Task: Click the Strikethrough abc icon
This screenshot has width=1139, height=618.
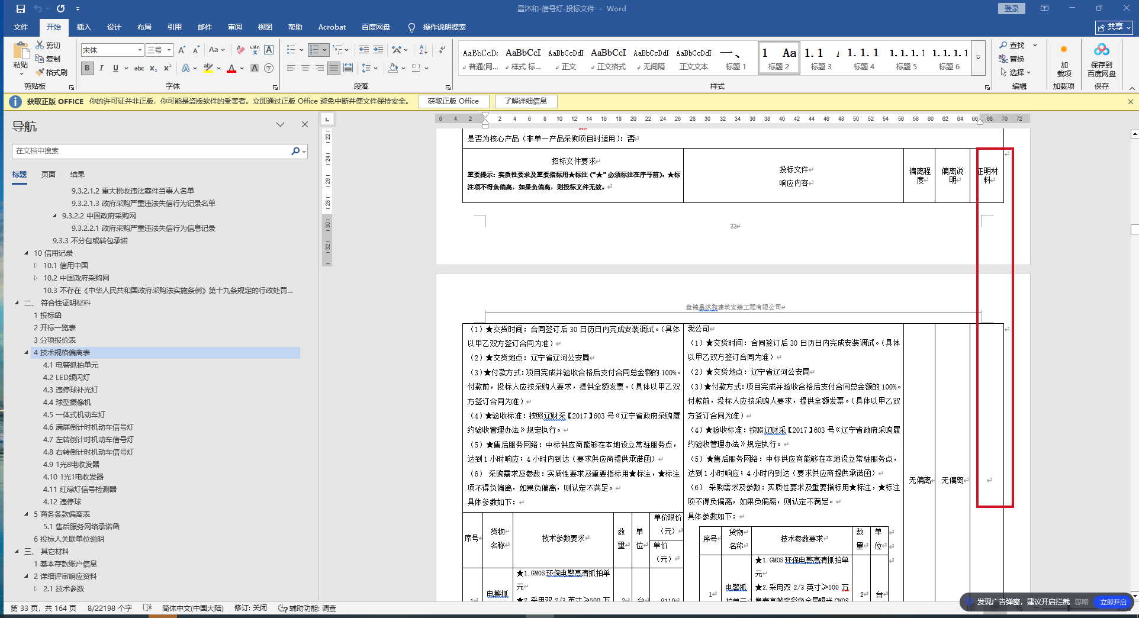Action: pos(139,69)
